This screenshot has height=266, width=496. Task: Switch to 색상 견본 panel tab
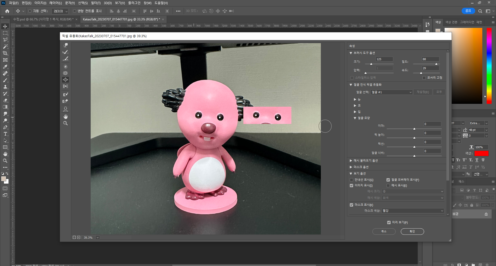451,22
